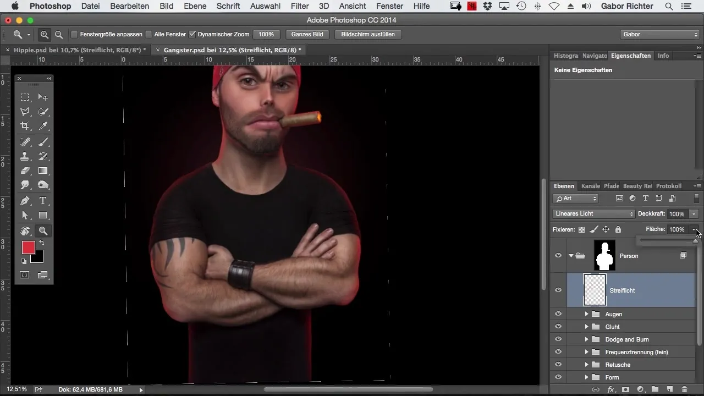Click the Bildschirm ausfüllen button

368,34
